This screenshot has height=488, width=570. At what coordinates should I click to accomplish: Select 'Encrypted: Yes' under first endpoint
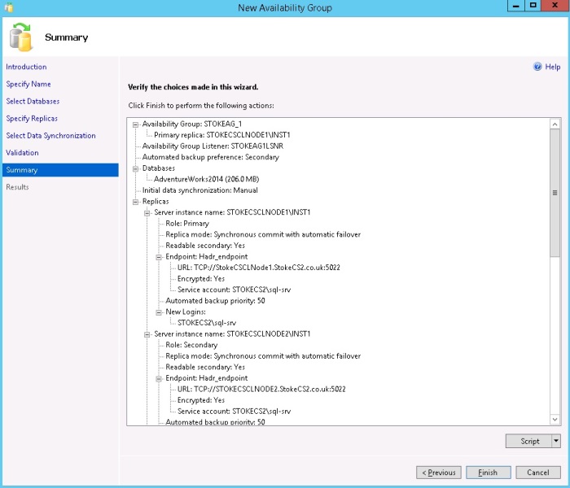(201, 279)
